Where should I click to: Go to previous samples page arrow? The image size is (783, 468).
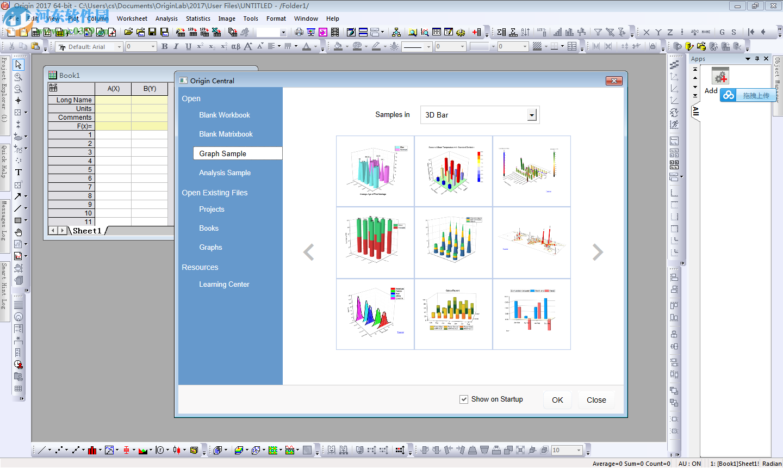[x=309, y=252]
